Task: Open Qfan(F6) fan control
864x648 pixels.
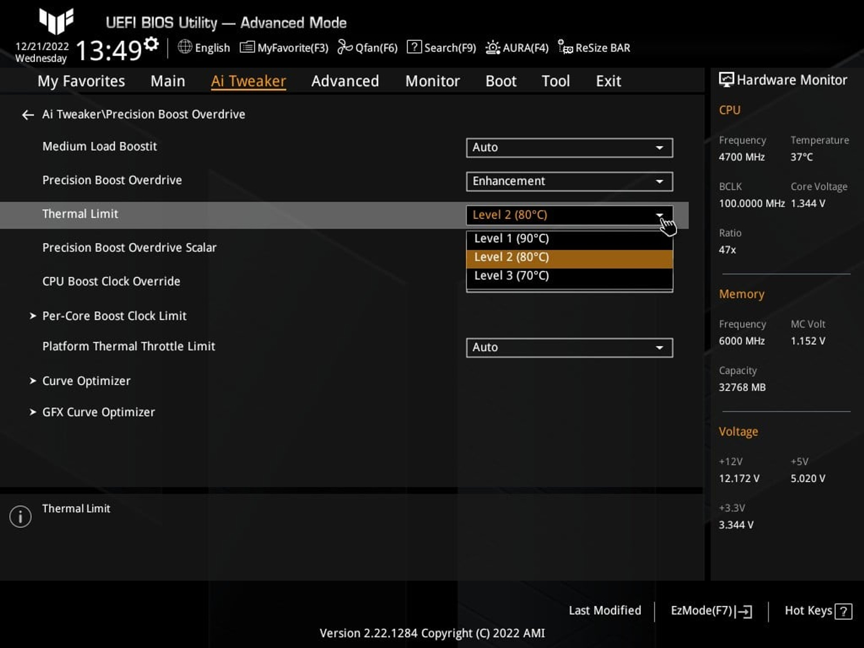Action: click(367, 48)
